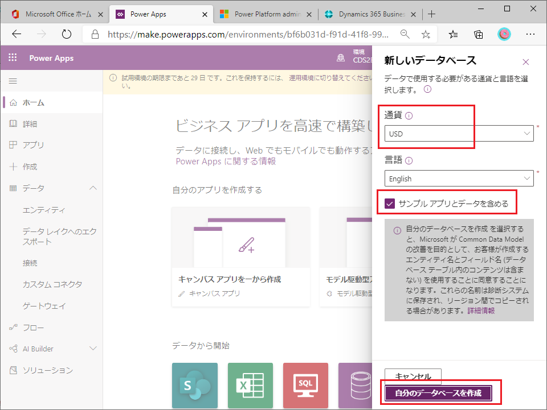
Task: View site lock information icon
Action: [95, 34]
